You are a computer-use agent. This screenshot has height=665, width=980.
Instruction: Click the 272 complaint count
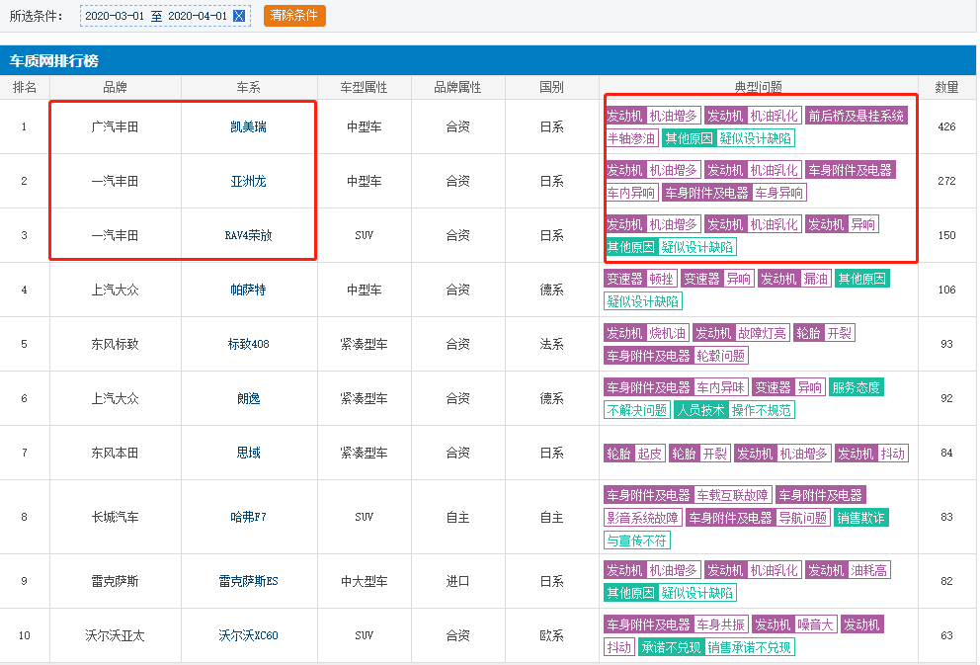pos(946,181)
